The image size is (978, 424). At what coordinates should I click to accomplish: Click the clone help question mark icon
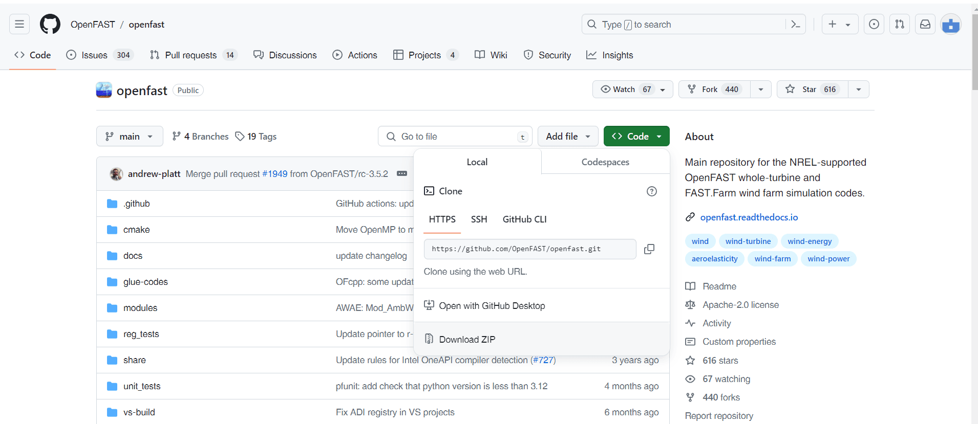(652, 191)
